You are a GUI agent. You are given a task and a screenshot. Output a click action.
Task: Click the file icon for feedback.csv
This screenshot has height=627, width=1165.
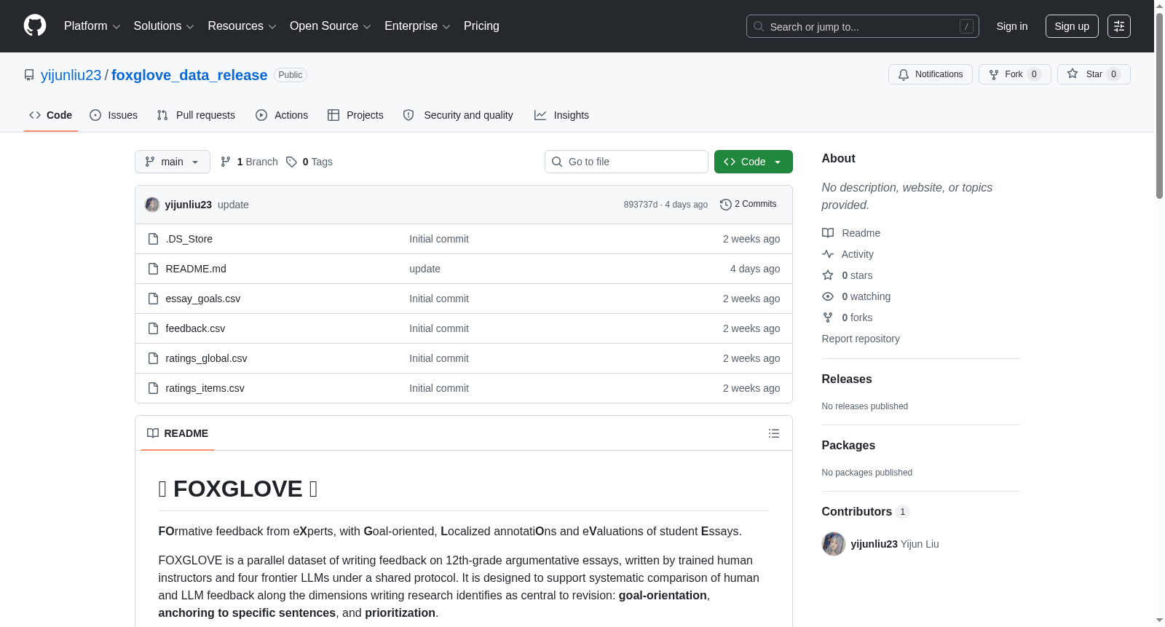pos(153,328)
